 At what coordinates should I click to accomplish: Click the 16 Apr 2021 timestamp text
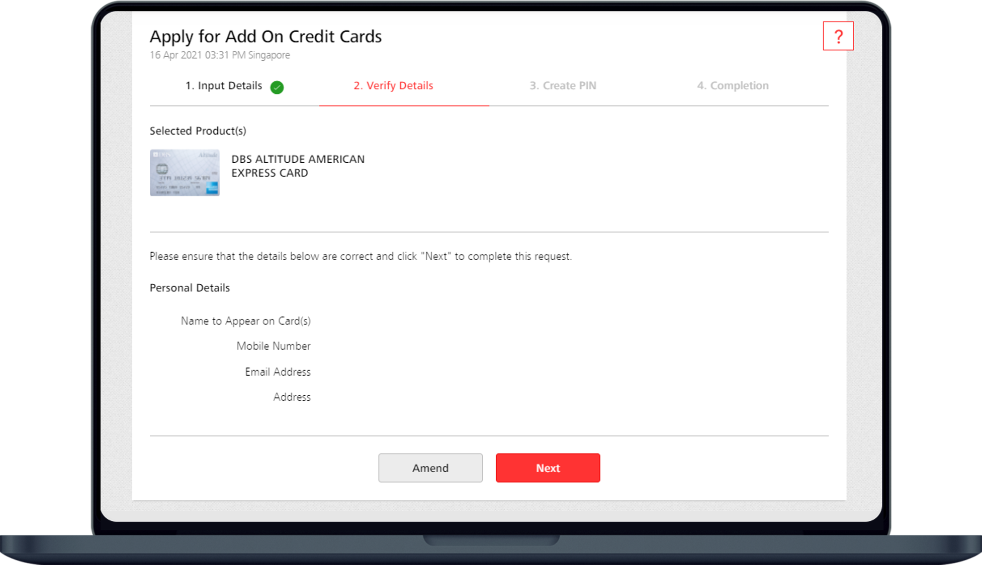(x=220, y=55)
